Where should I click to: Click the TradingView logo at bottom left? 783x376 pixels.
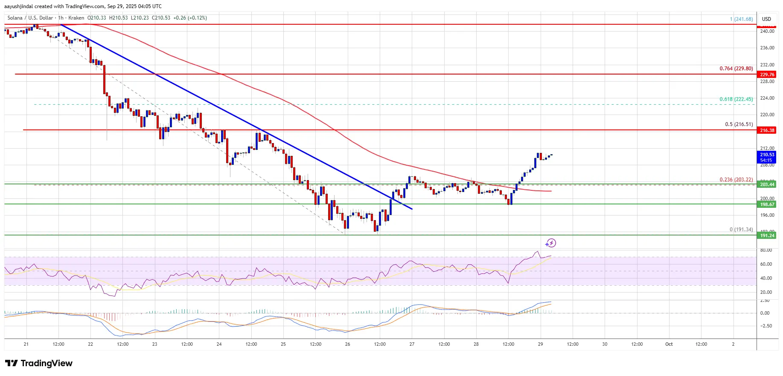(39, 363)
